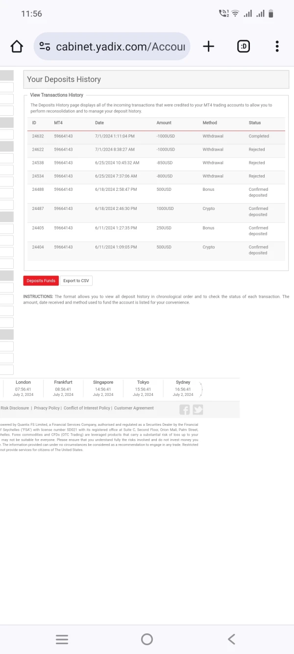Select the Amount column header
This screenshot has width=294, height=654.
164,123
